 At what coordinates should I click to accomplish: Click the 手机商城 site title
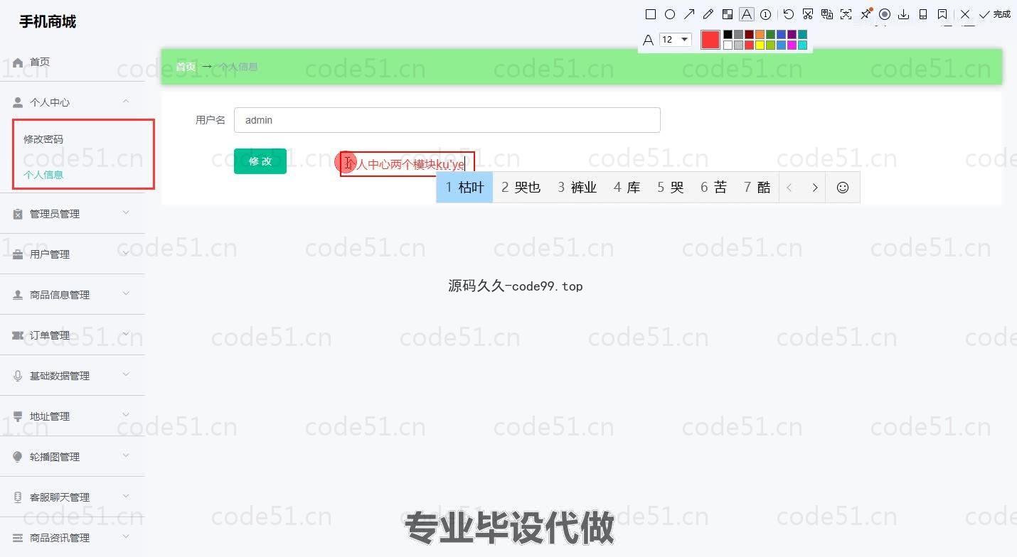tap(48, 22)
